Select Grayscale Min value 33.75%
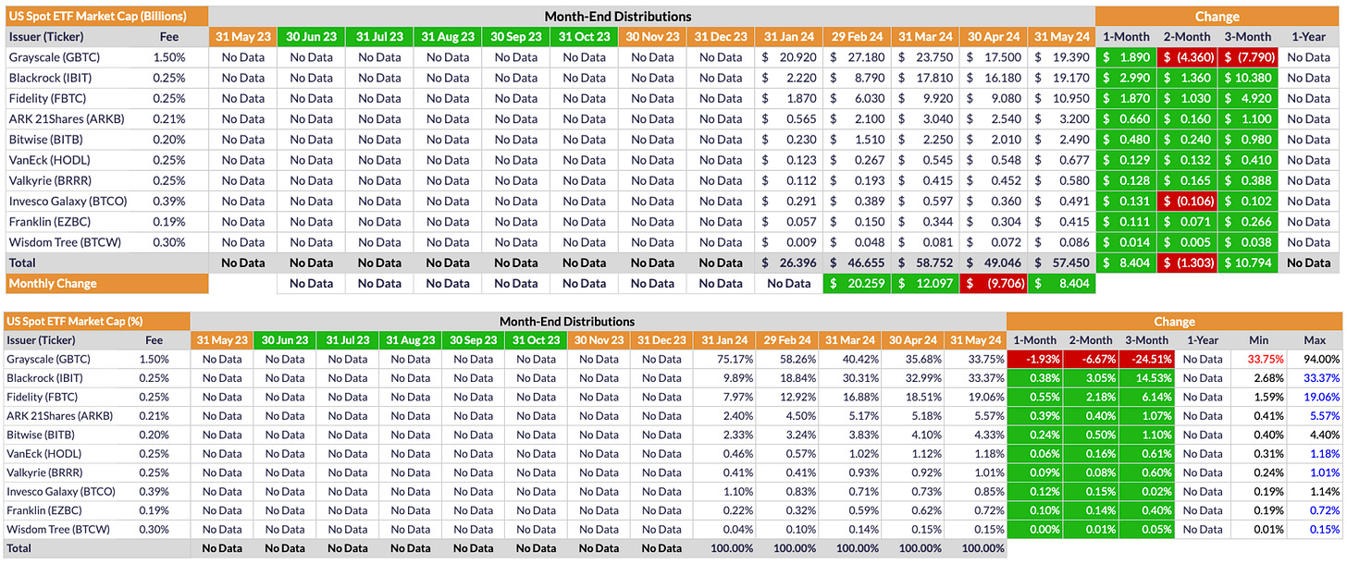 1259,359
